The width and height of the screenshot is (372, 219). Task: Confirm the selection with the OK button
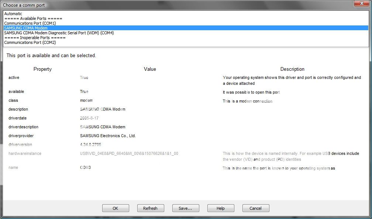click(116, 208)
